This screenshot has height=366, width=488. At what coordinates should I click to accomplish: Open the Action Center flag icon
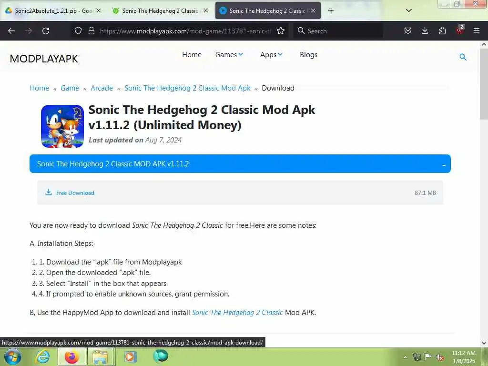tap(428, 357)
